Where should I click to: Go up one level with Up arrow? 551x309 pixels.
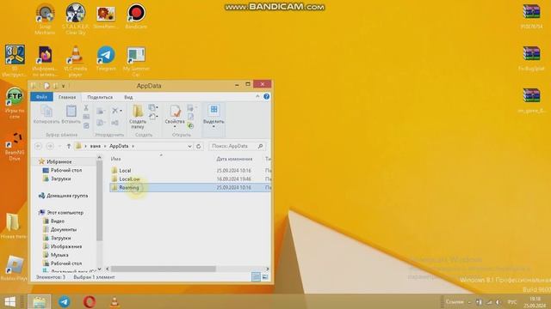coord(69,146)
